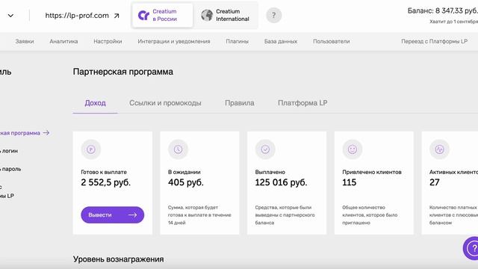Click the smiley icon on Привлечено клиентов card
The height and width of the screenshot is (269, 478).
point(353,149)
